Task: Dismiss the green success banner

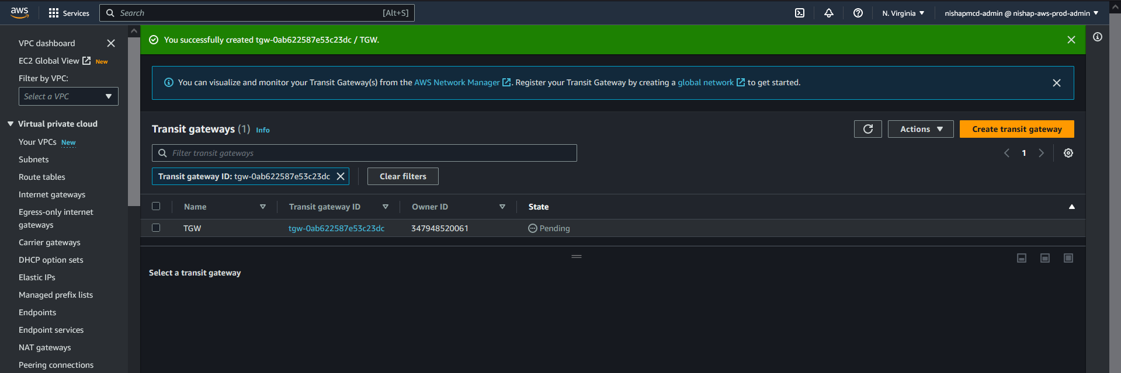Action: pos(1071,40)
